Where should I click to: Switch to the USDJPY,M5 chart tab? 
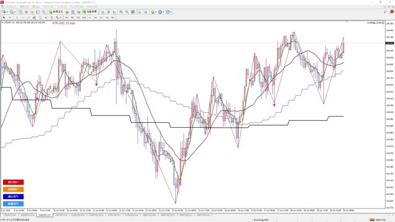click(10, 215)
